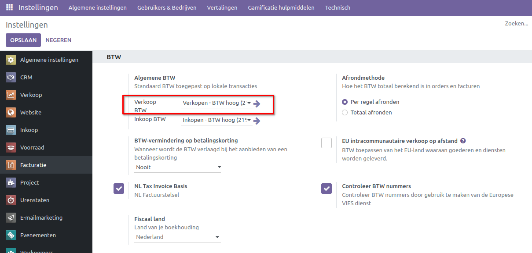Enable EU intracommunautaire verkoop op afstand
532x253 pixels.
(x=327, y=143)
